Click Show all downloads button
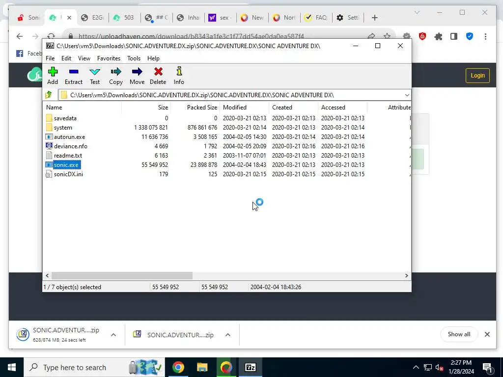The height and width of the screenshot is (377, 503). [459, 334]
